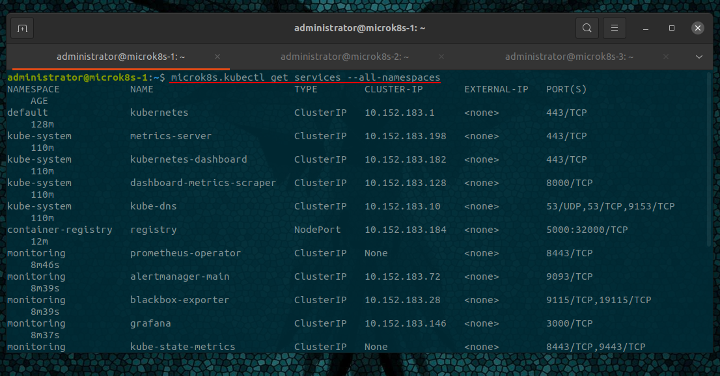Switch to the microk8s-3 tab
The image size is (720, 376).
(569, 57)
